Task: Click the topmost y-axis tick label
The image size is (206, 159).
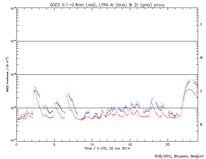Action: point(11,8)
